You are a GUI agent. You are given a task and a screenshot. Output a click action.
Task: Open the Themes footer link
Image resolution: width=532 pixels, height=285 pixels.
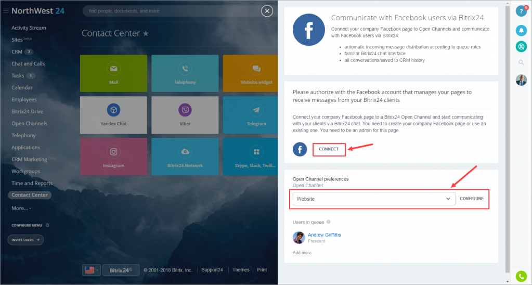pyautogui.click(x=241, y=270)
